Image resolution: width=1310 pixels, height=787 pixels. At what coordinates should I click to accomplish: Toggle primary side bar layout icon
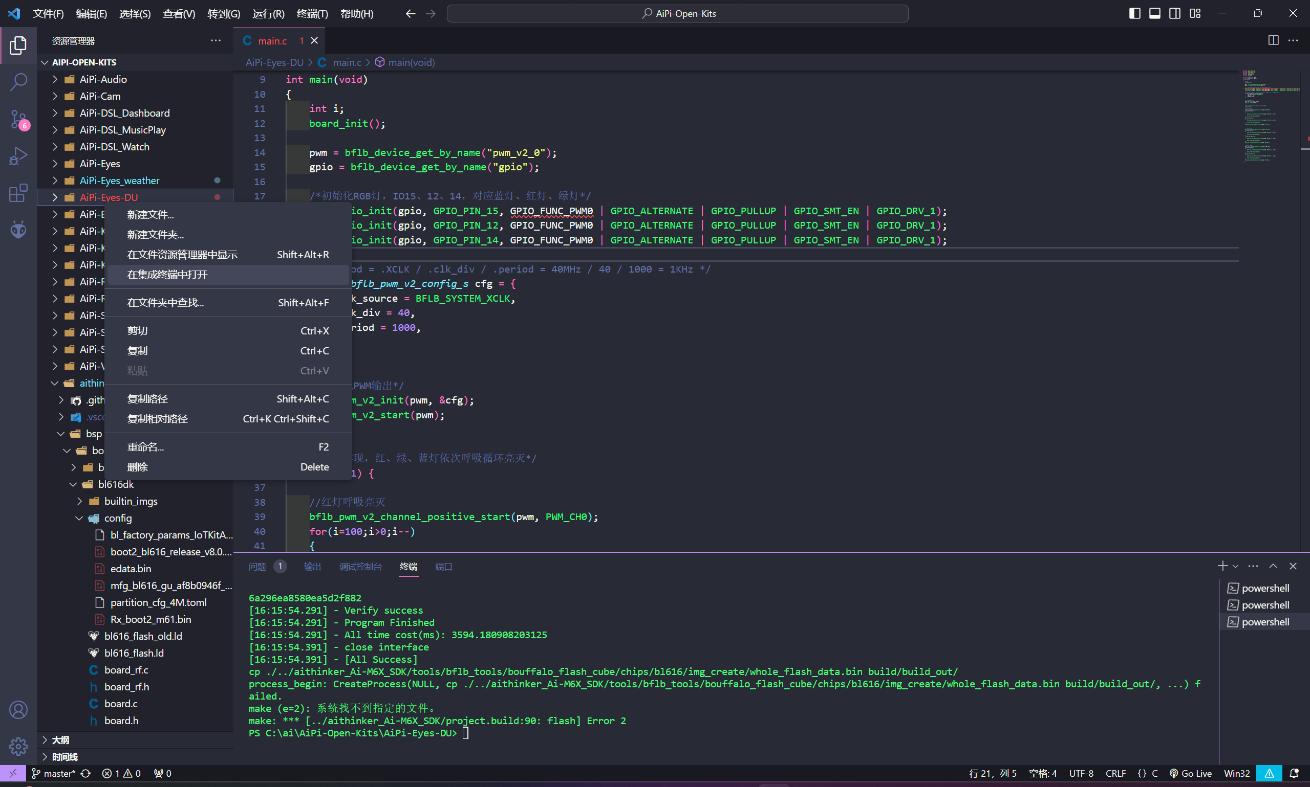pyautogui.click(x=1135, y=13)
